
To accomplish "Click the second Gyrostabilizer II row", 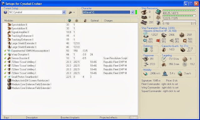I will 70,28.
